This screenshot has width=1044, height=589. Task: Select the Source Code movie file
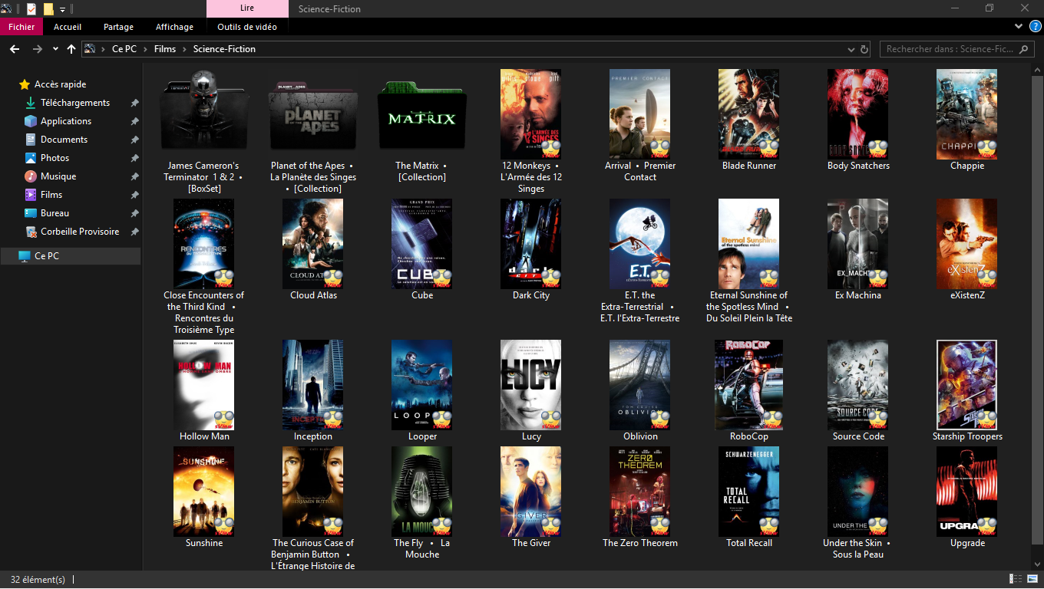click(x=858, y=385)
